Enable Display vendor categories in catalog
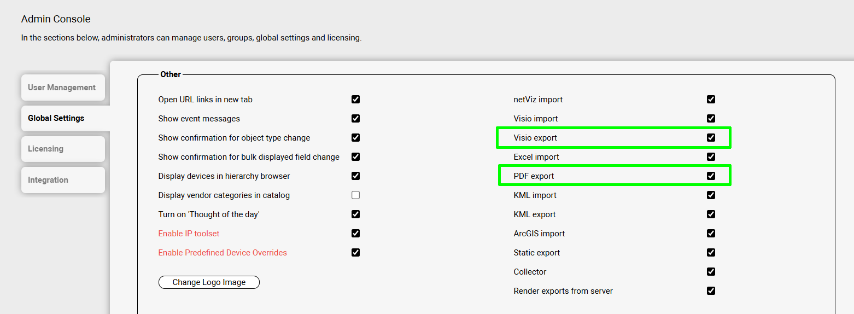Screen dimensions: 854x314 click(355, 195)
